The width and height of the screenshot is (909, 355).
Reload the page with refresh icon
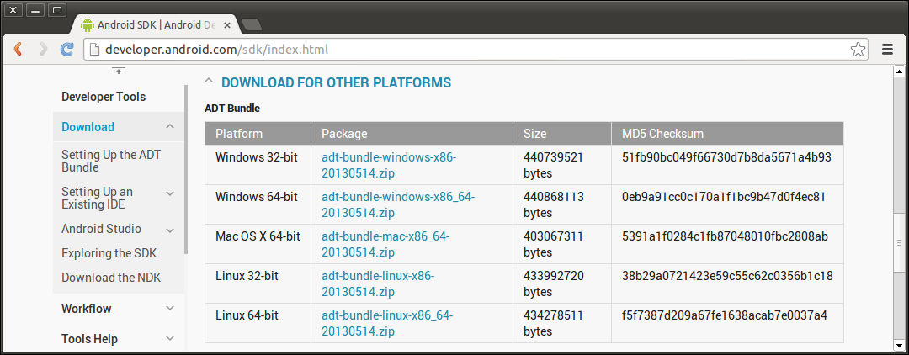click(x=67, y=50)
